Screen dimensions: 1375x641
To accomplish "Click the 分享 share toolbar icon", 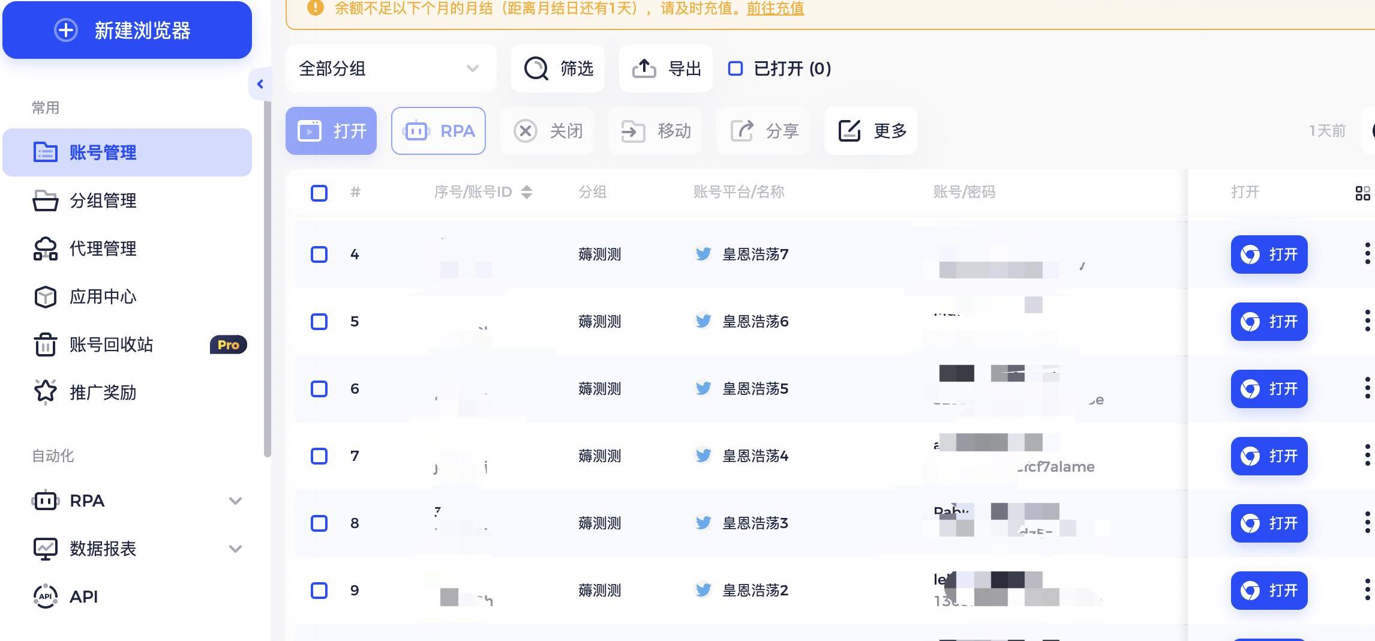I will pyautogui.click(x=742, y=131).
